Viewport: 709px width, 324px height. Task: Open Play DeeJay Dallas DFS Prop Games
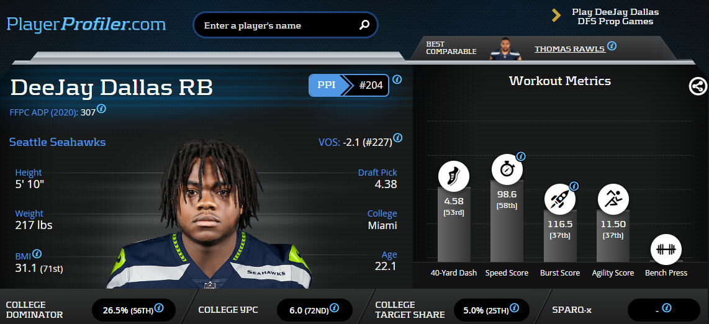tap(615, 17)
